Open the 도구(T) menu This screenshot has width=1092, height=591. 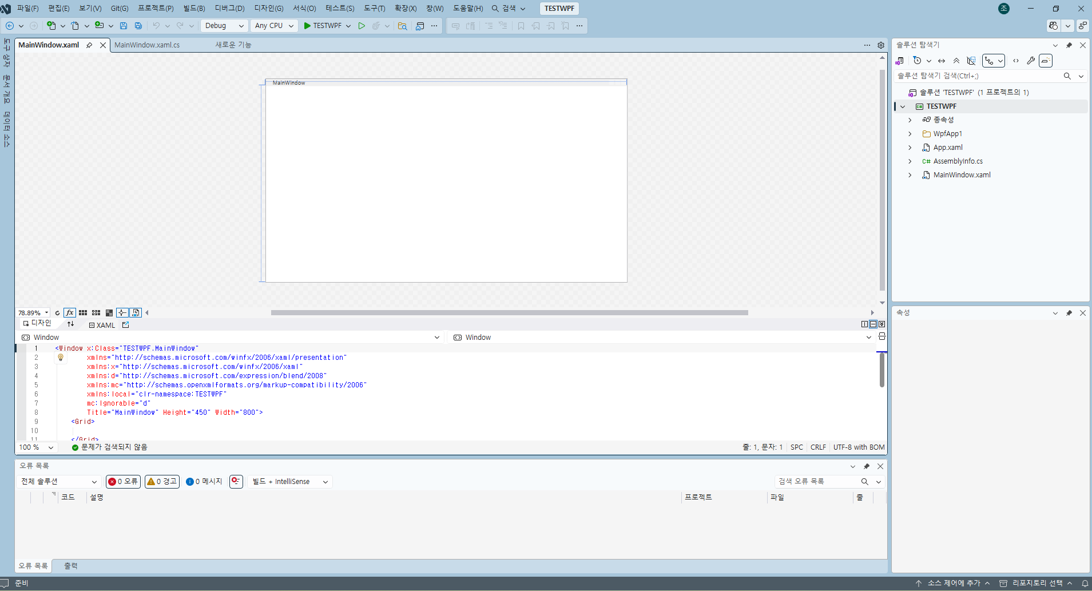[374, 9]
